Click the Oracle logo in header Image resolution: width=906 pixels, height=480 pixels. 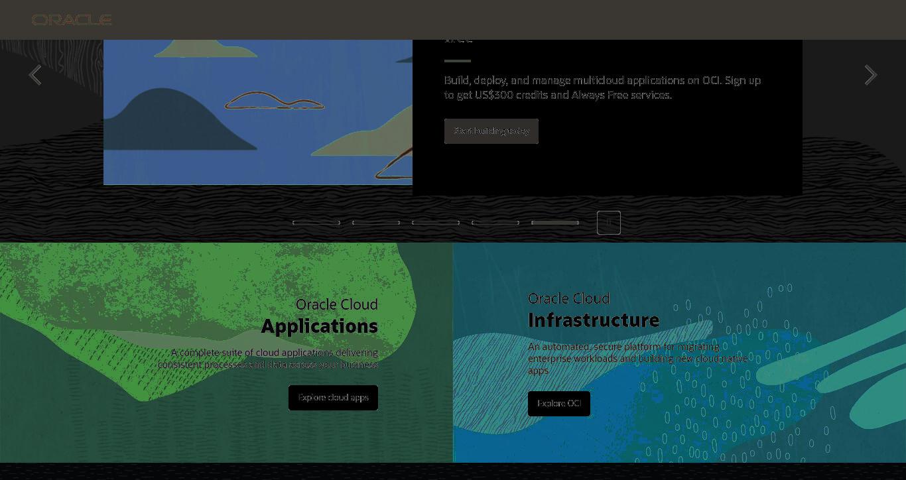72,20
